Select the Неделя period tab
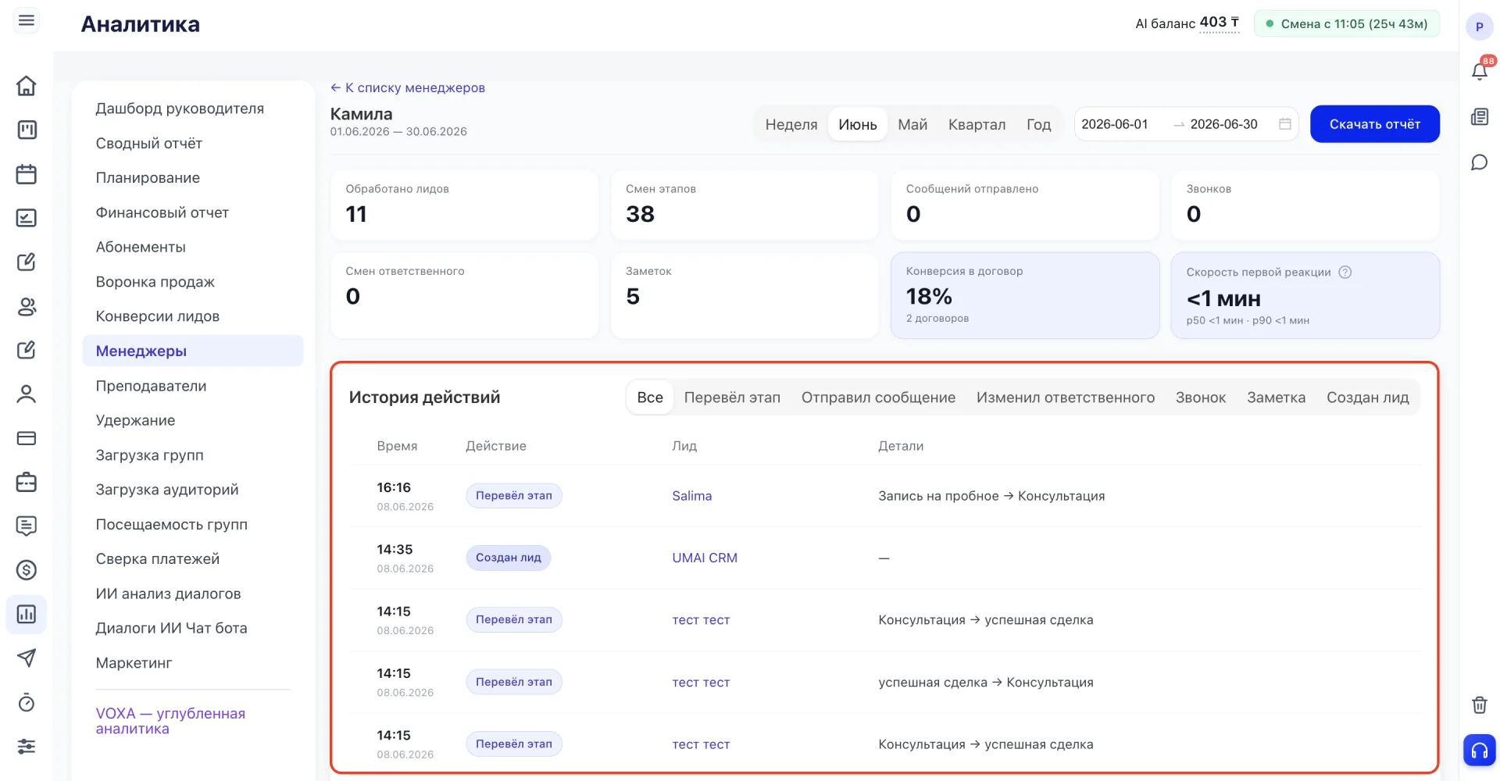 (791, 124)
